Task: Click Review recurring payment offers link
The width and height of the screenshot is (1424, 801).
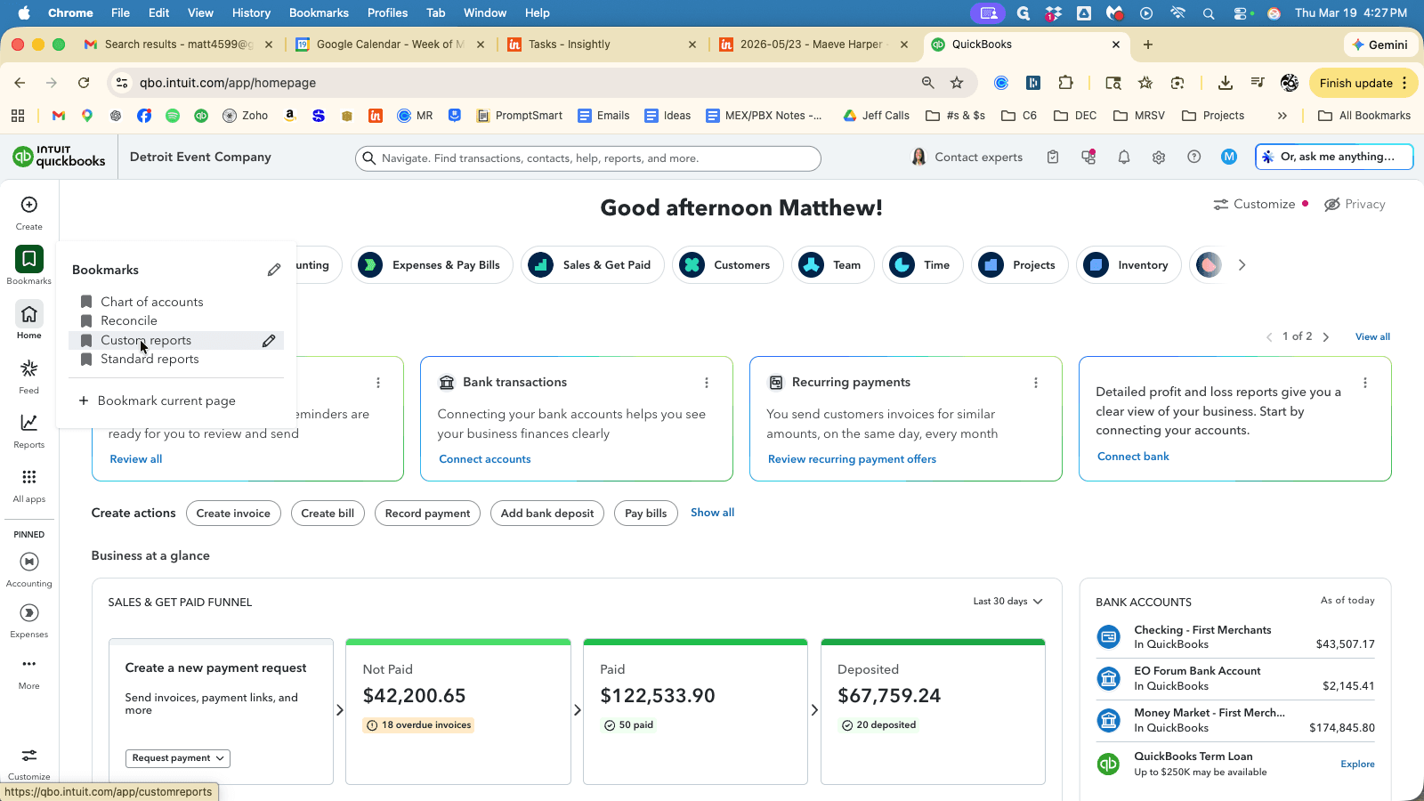Action: (x=852, y=459)
